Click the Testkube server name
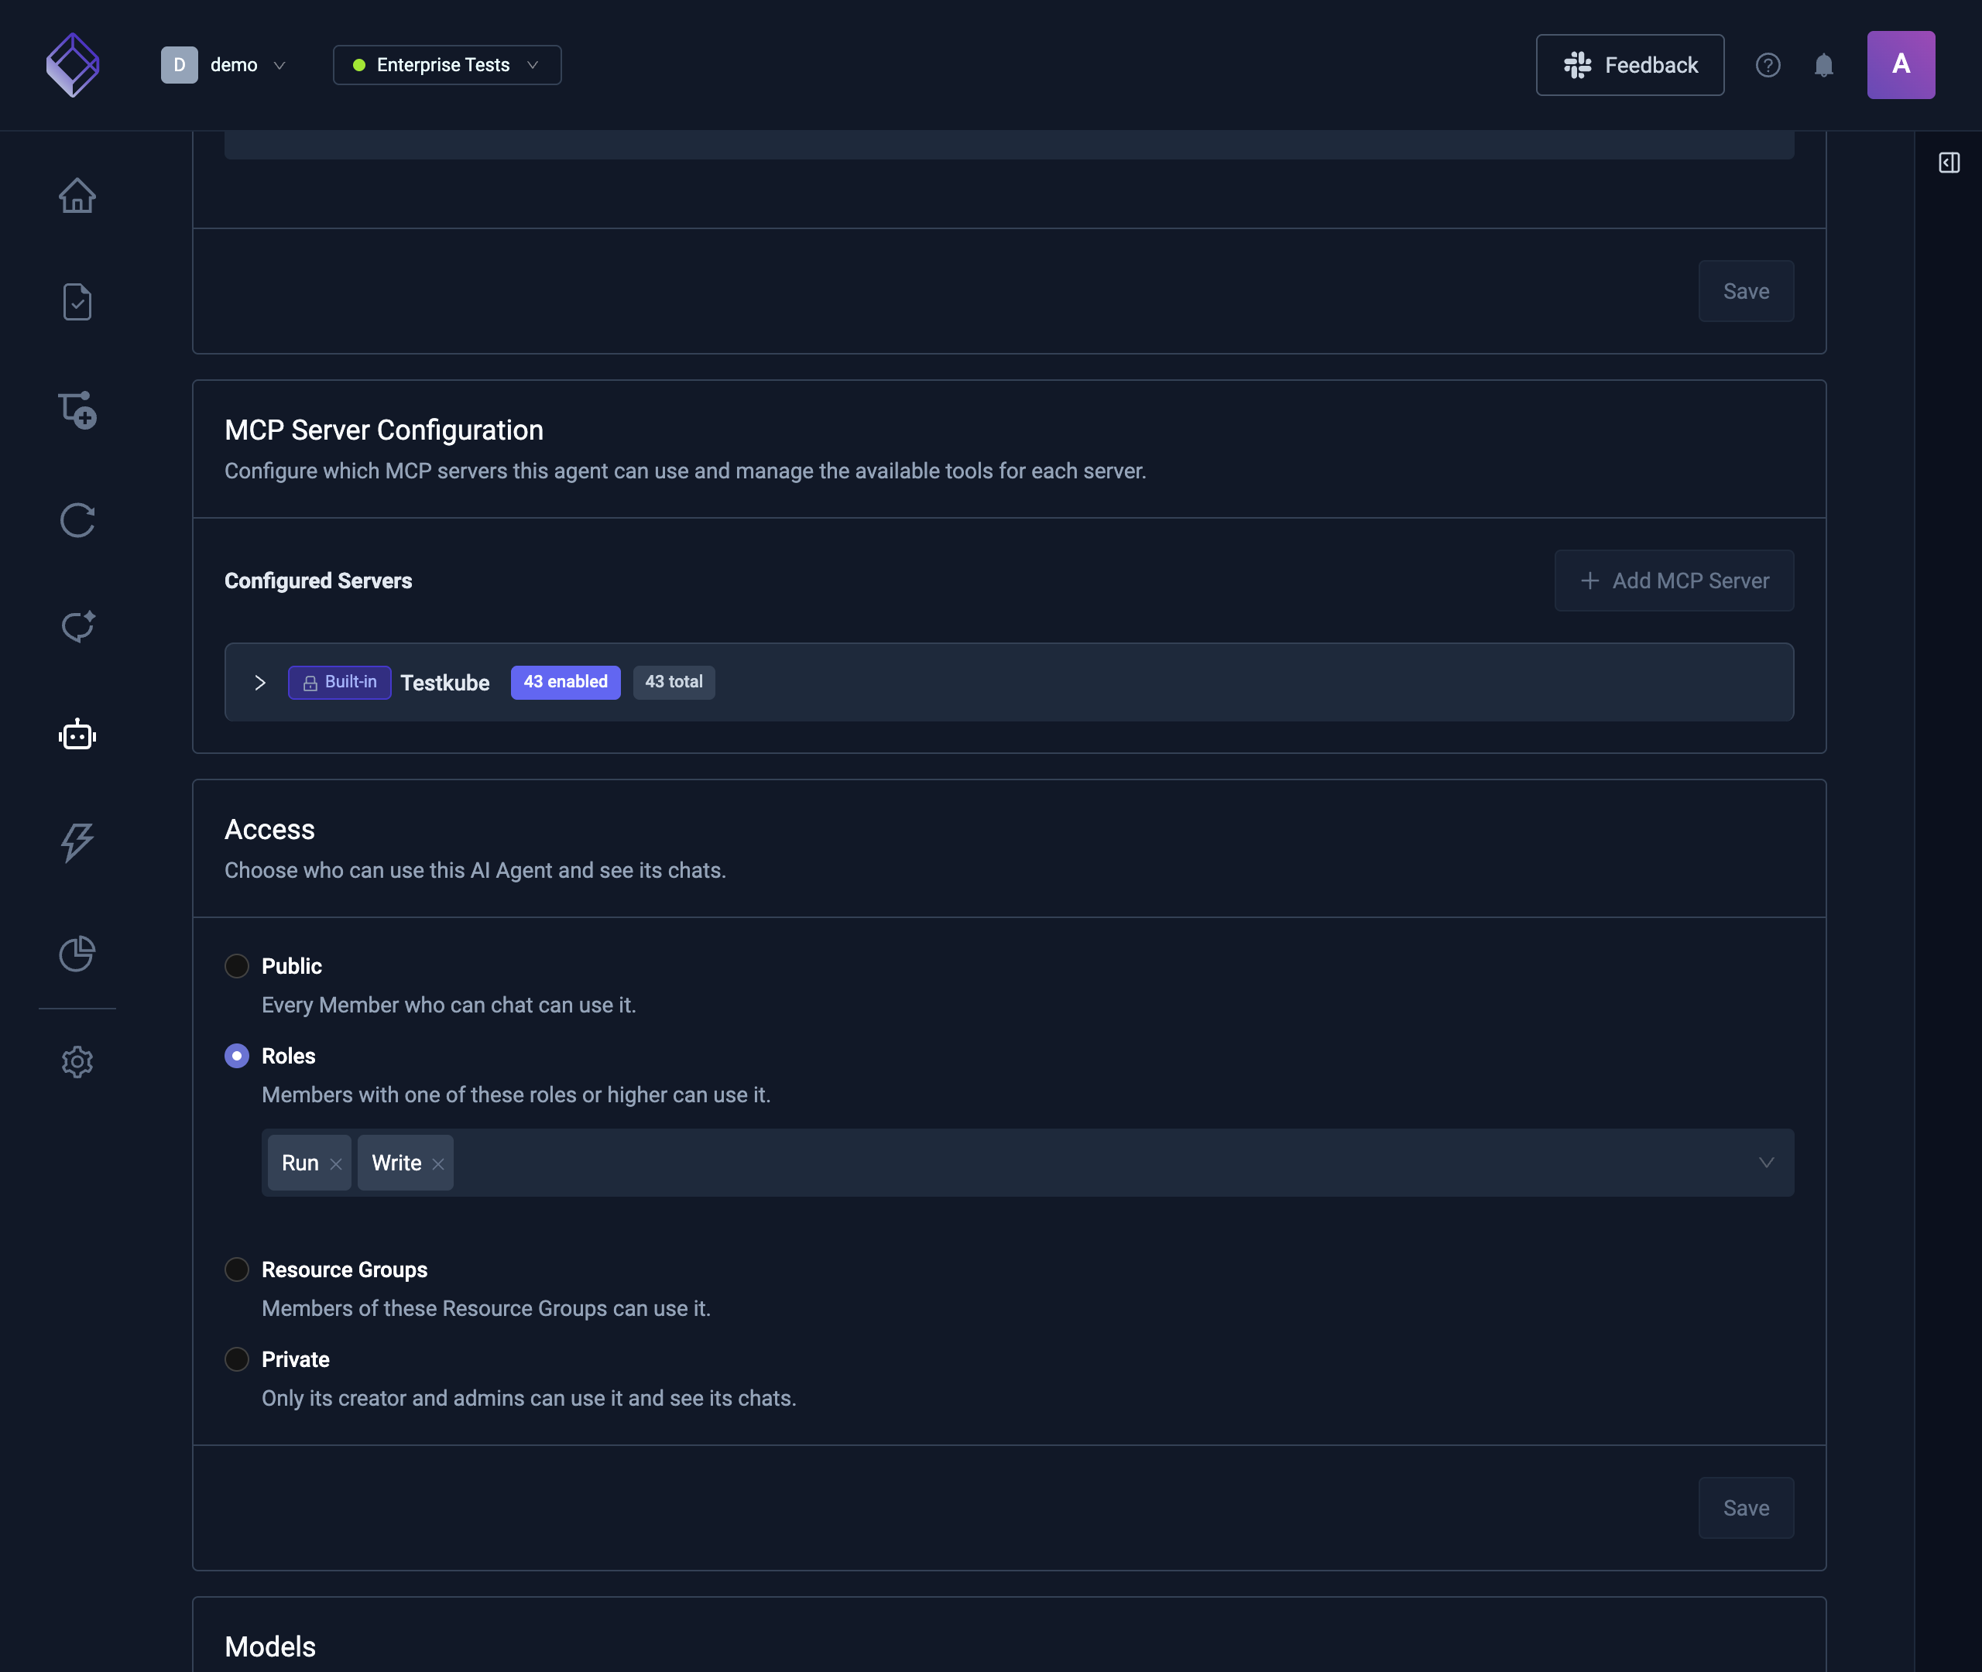The image size is (1982, 1672). (x=444, y=683)
